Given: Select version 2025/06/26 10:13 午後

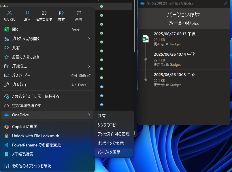Looking at the screenshot, I should pos(184,80).
